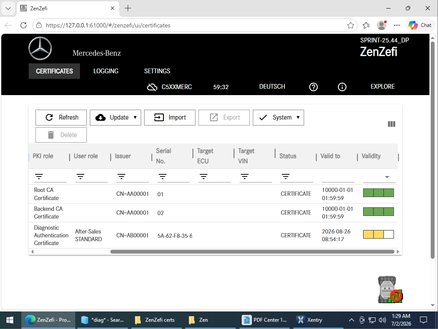The width and height of the screenshot is (438, 329).
Task: Sort by the PKI role column header
Action: pos(43,156)
